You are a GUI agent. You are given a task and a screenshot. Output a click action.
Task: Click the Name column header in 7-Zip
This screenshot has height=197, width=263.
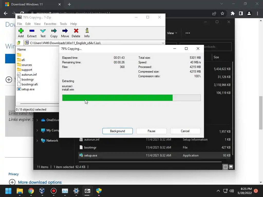coord(22,50)
